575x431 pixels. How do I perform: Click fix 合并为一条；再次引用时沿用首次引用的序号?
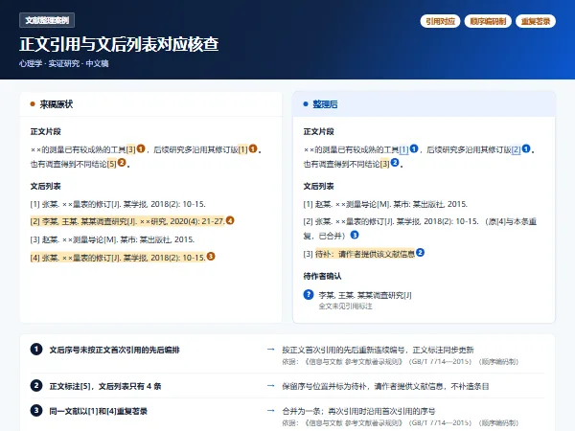point(358,411)
